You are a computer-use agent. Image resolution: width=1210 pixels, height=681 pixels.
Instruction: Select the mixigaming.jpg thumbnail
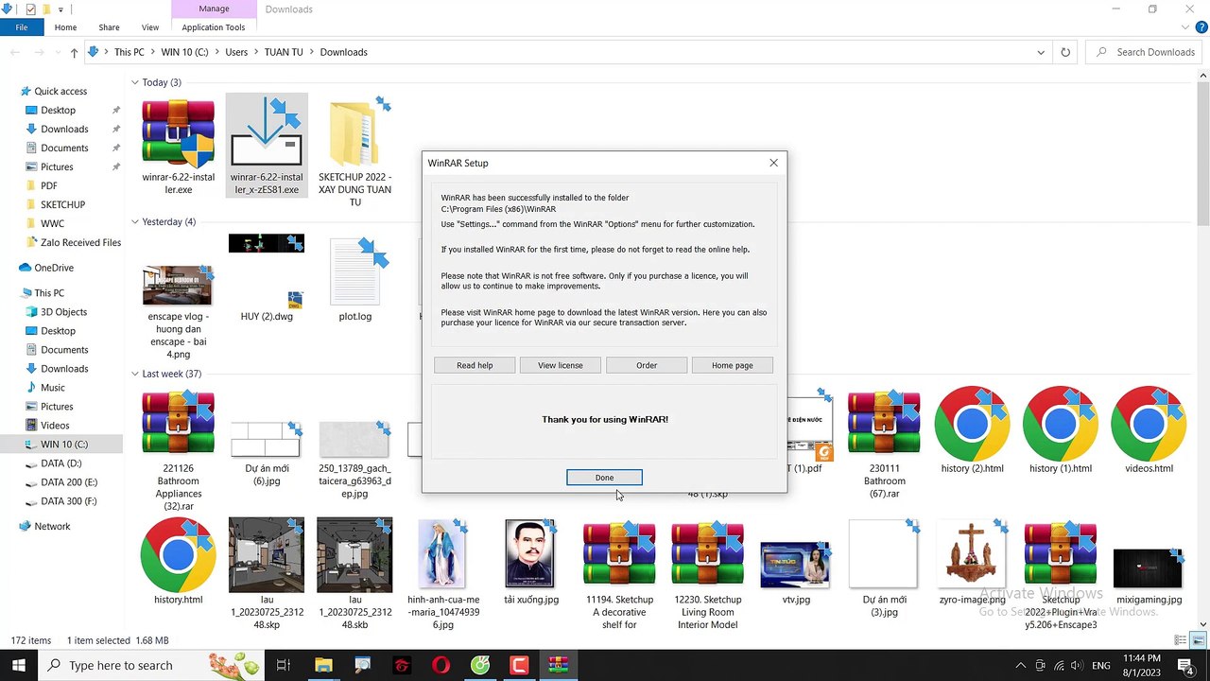(1149, 567)
